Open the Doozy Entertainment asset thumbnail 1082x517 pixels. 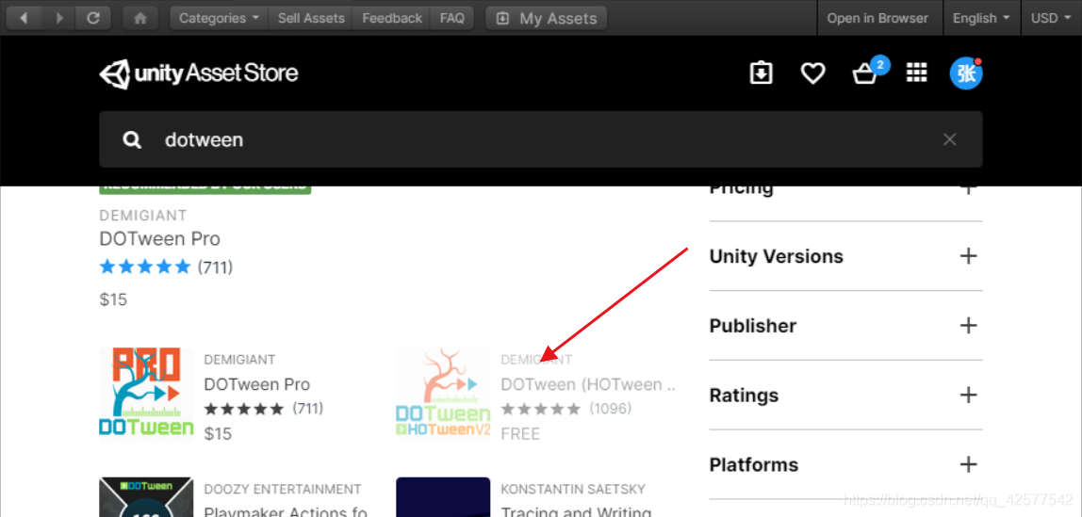click(x=146, y=497)
